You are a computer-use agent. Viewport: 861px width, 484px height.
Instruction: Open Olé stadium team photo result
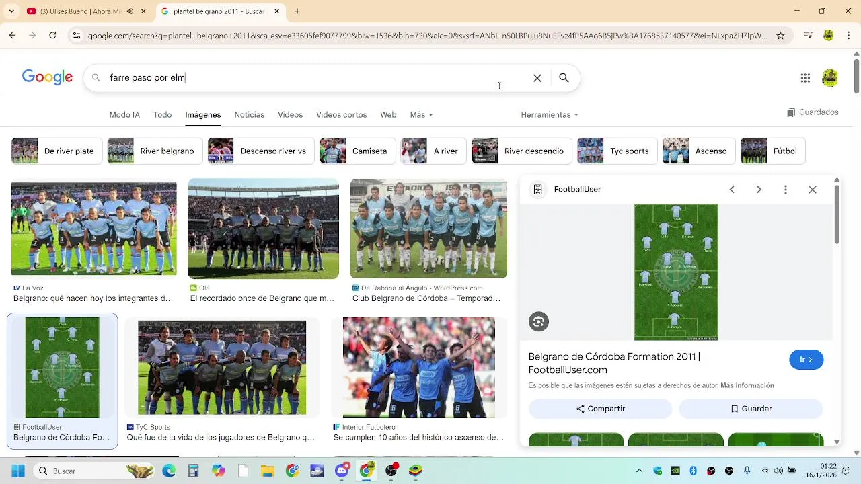click(x=263, y=229)
